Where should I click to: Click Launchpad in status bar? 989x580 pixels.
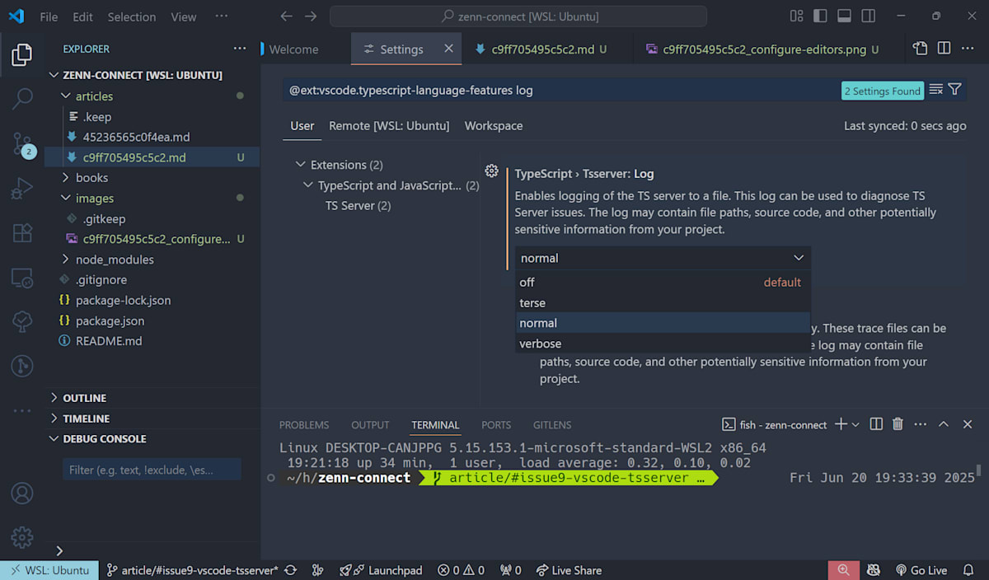[x=381, y=570]
